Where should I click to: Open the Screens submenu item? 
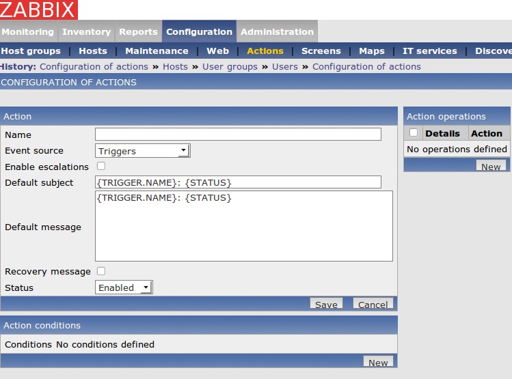[x=321, y=51]
